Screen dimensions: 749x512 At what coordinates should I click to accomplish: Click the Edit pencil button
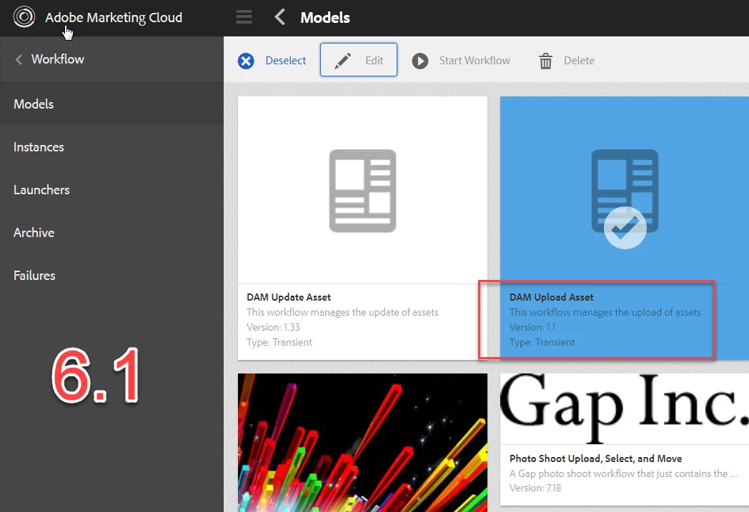[359, 60]
